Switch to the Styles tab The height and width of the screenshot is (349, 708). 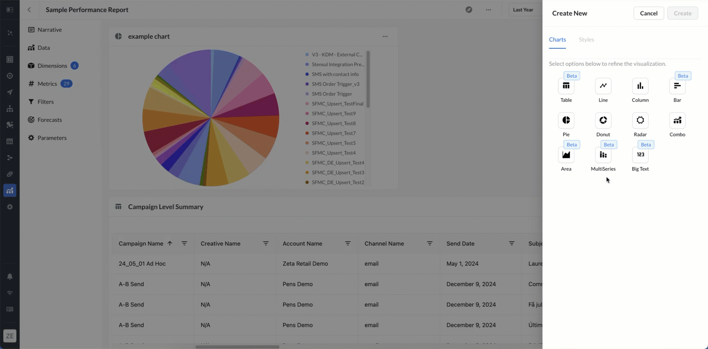pos(586,39)
